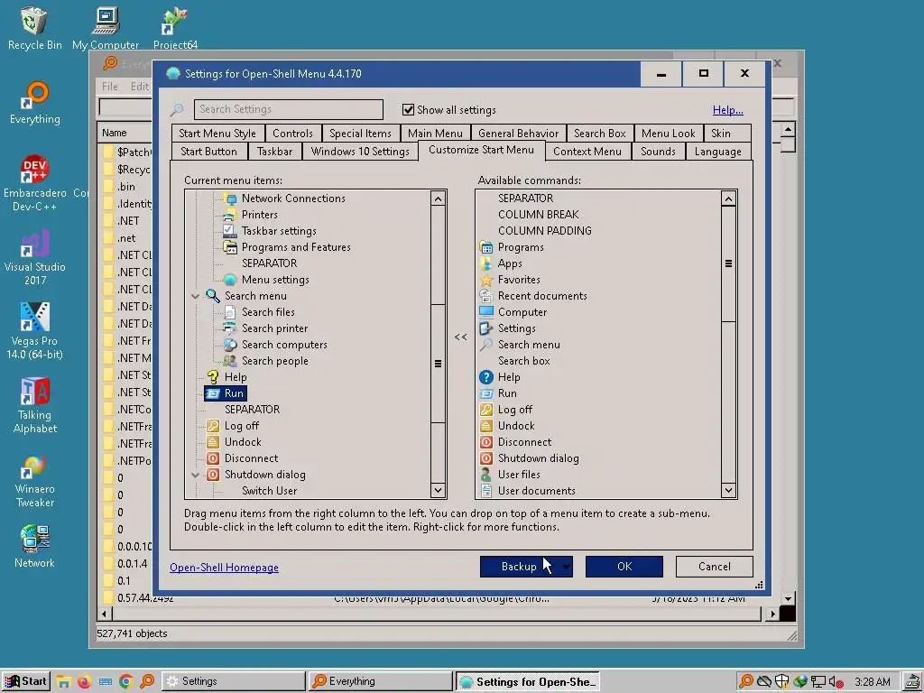Click the User files icon
Viewport: 924px width, 693px height.
coord(486,475)
